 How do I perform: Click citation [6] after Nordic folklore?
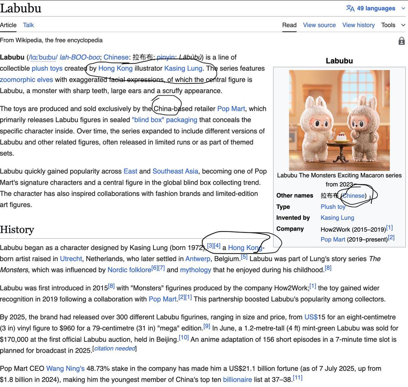(155, 268)
